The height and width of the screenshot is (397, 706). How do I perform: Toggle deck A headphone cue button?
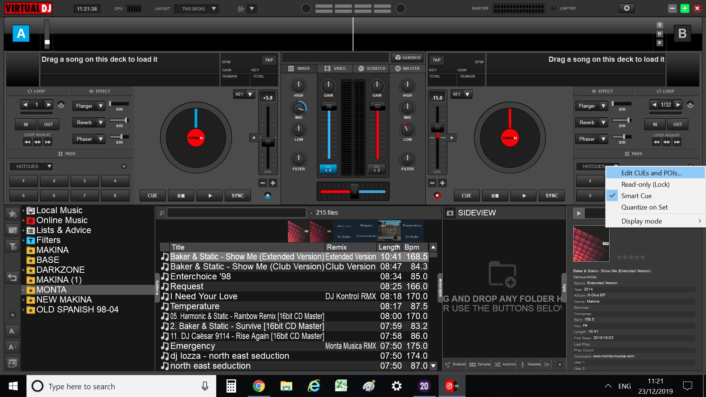[328, 169]
